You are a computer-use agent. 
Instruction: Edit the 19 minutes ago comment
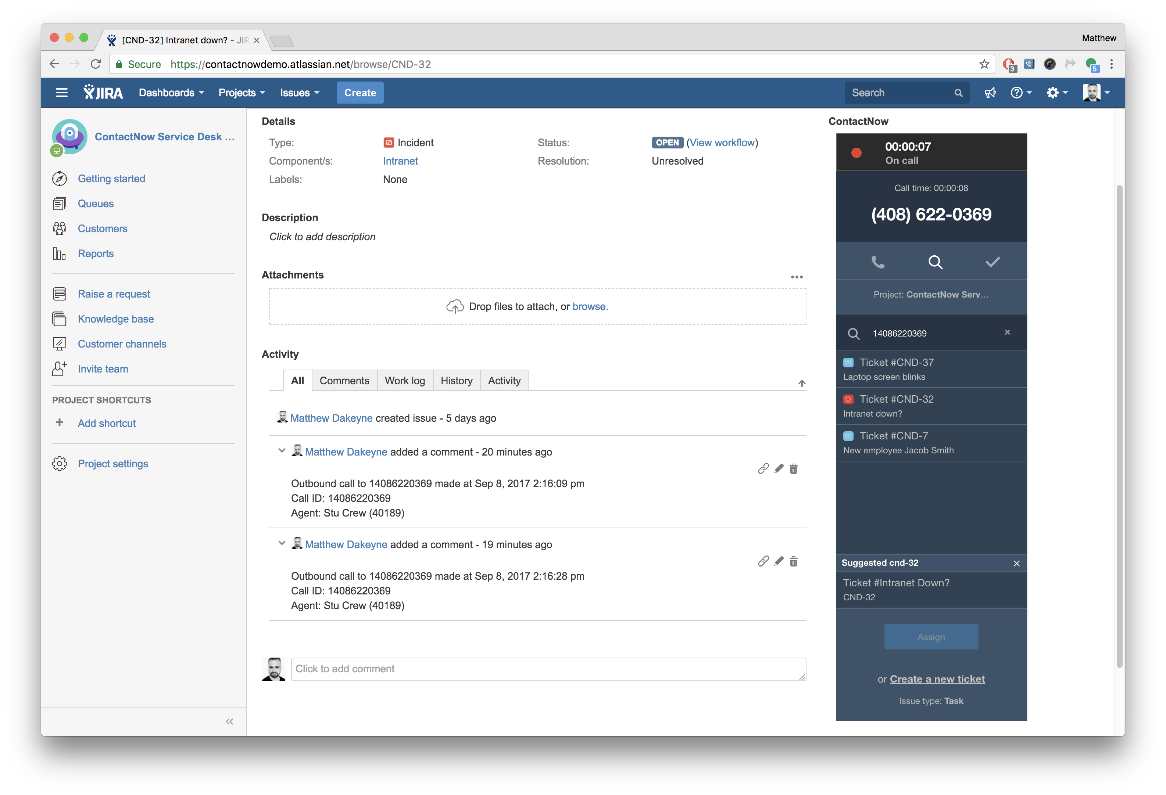(x=779, y=561)
